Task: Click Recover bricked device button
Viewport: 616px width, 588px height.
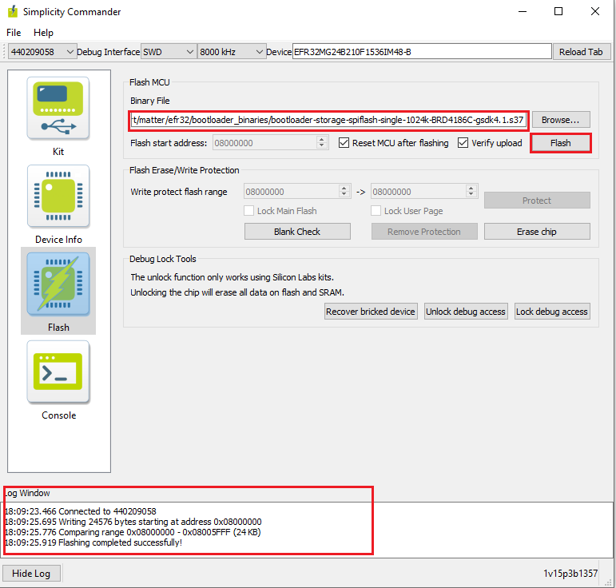Action: [x=371, y=312]
